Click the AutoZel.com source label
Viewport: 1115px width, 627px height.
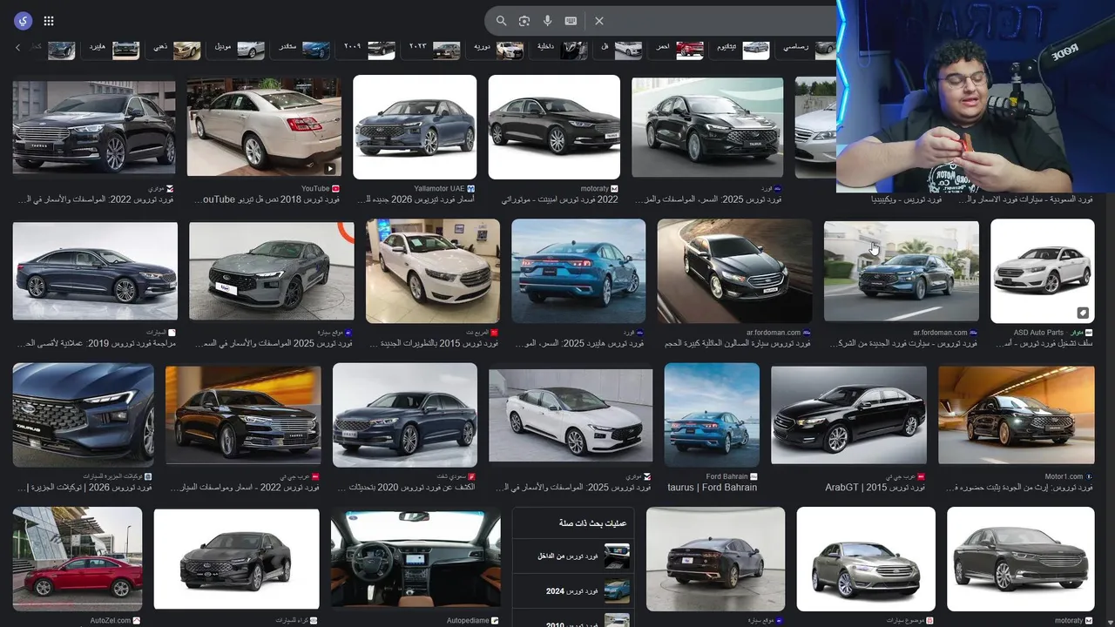pyautogui.click(x=110, y=621)
